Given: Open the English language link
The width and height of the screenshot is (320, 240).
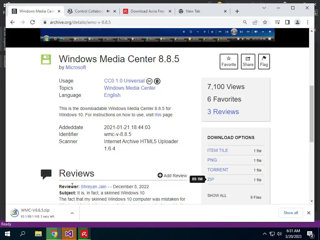Looking at the screenshot, I should click(x=112, y=95).
